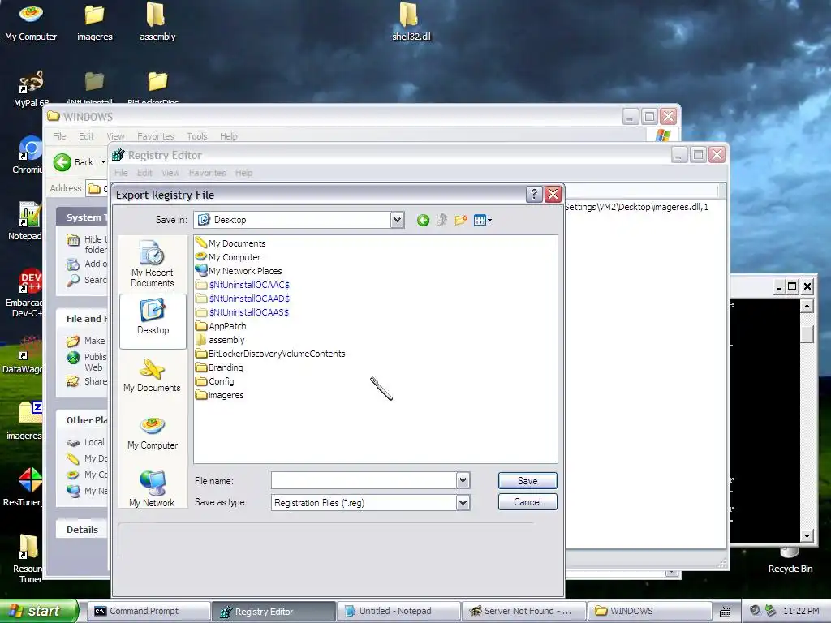Select imageres folder in file list
The width and height of the screenshot is (831, 623).
coord(220,395)
